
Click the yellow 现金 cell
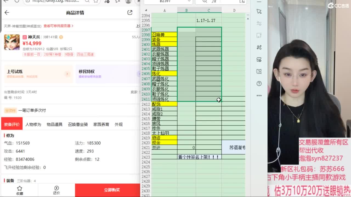(164, 143)
